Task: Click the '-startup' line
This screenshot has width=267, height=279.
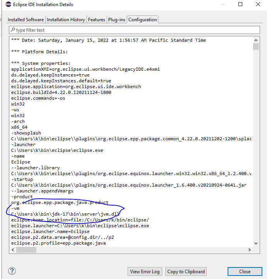Action: pyautogui.click(x=22, y=179)
